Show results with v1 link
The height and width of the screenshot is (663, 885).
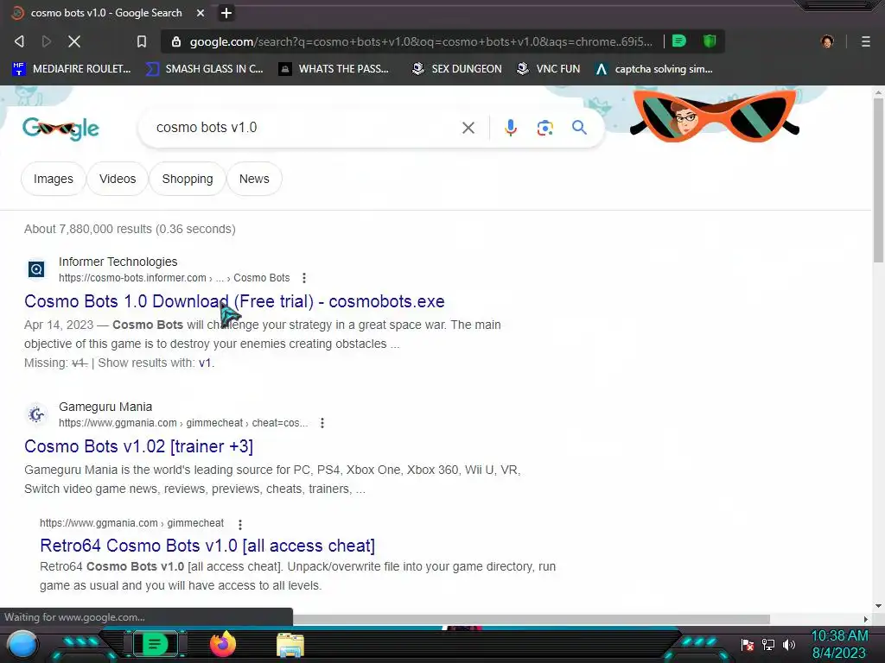204,363
